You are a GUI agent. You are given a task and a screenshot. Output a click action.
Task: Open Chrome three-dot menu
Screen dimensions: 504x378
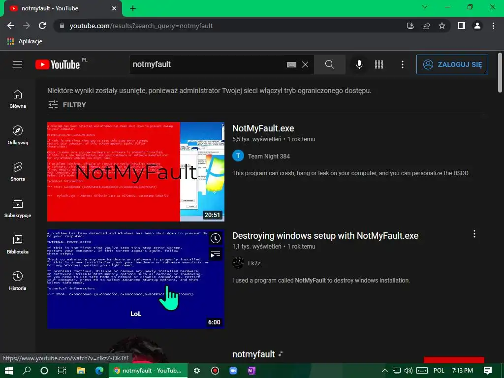click(493, 26)
